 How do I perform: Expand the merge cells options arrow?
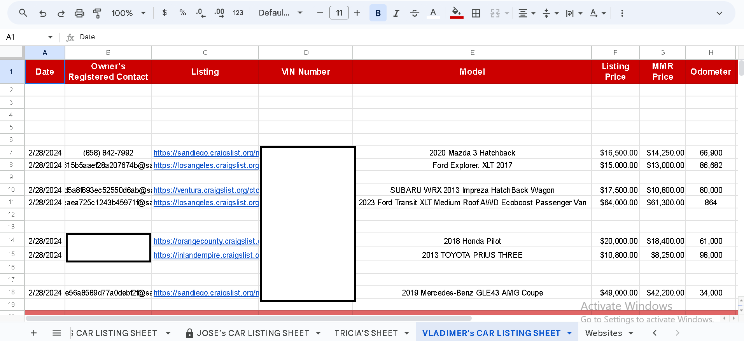click(x=507, y=13)
